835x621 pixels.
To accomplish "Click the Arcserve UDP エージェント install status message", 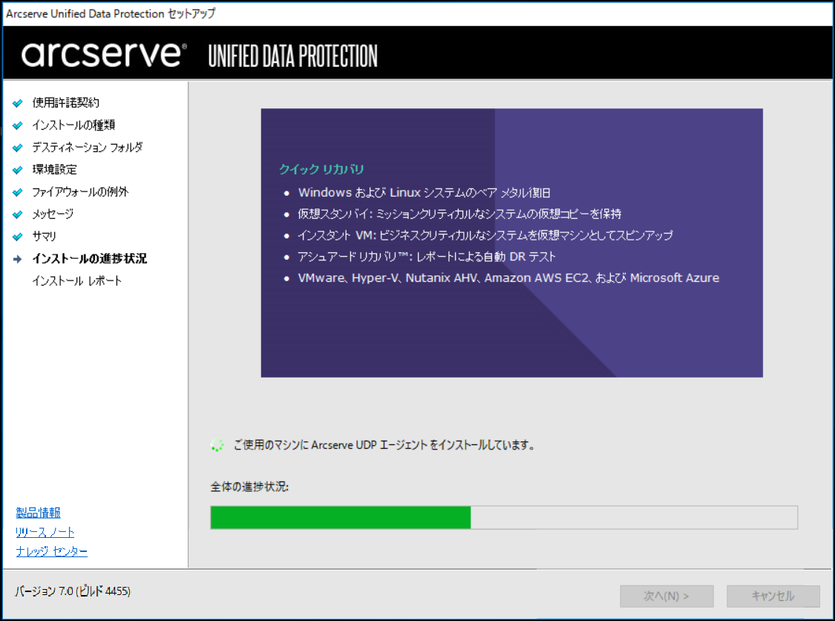I will tap(384, 445).
